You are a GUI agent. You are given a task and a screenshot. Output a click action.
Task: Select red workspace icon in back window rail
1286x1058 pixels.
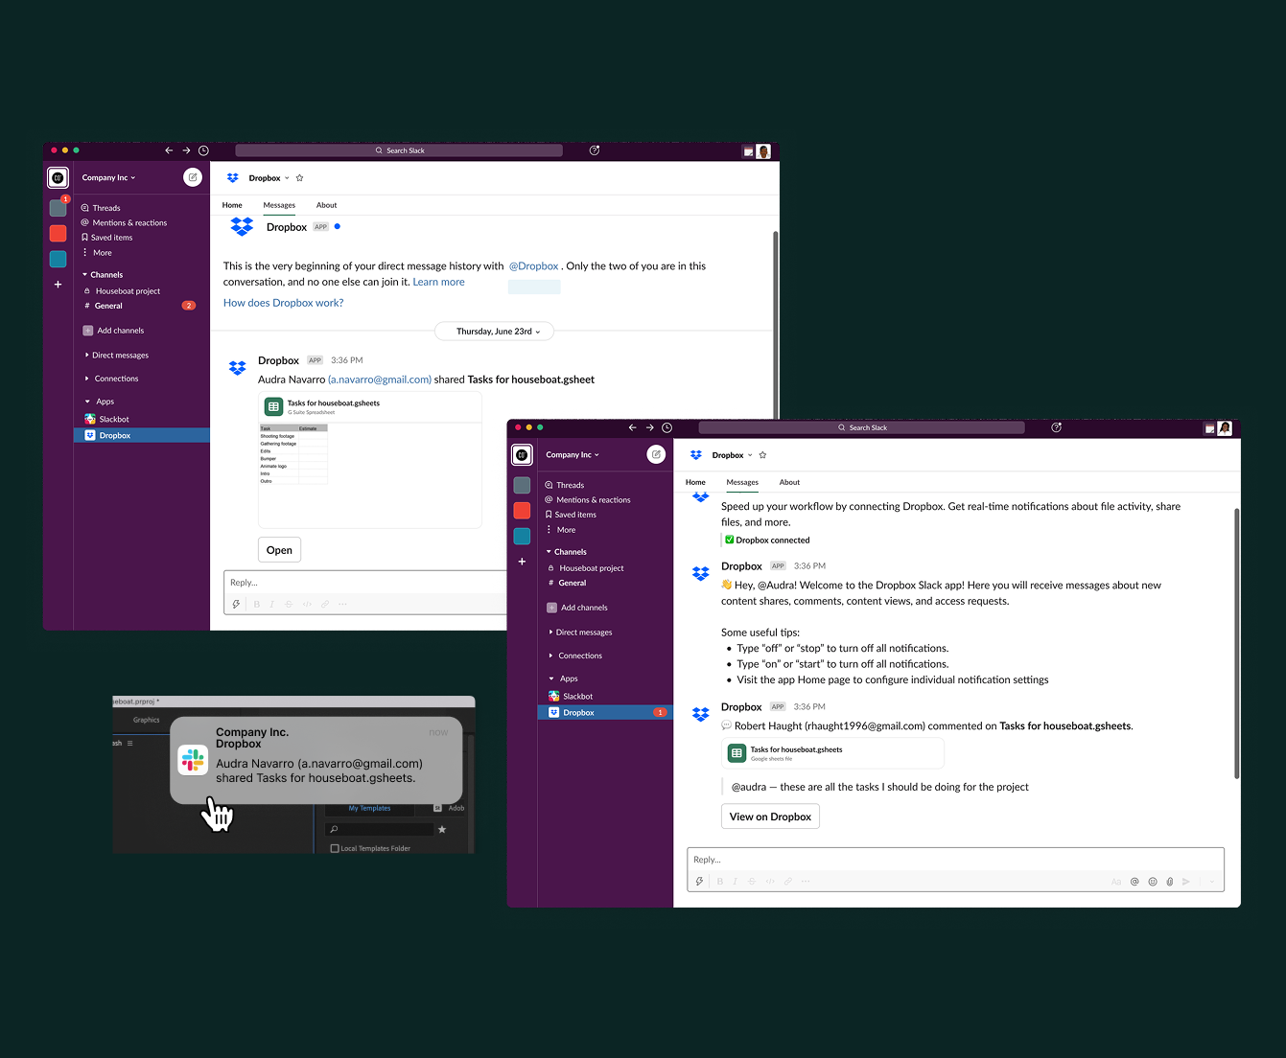(58, 233)
